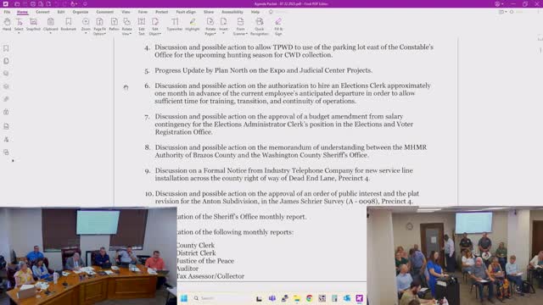Switch to the Edit tab
543x305 pixels.
point(61,12)
